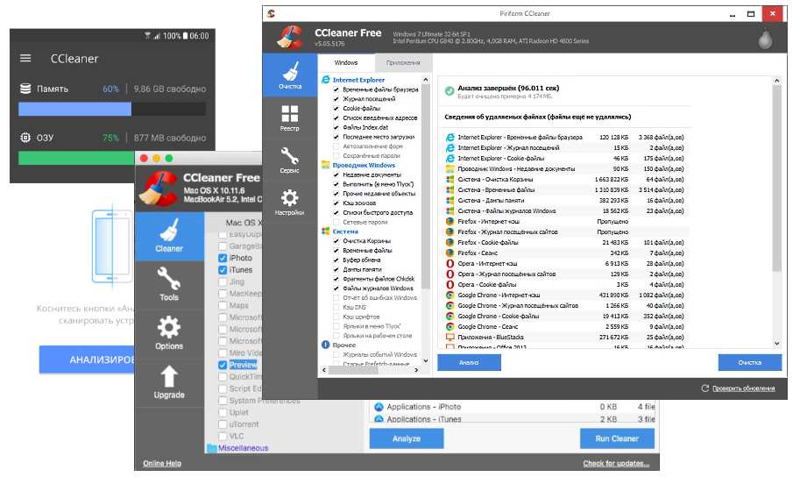793x477 pixels.
Task: Uncheck Cookie-файлы under Internet Explorer
Action: click(x=336, y=109)
